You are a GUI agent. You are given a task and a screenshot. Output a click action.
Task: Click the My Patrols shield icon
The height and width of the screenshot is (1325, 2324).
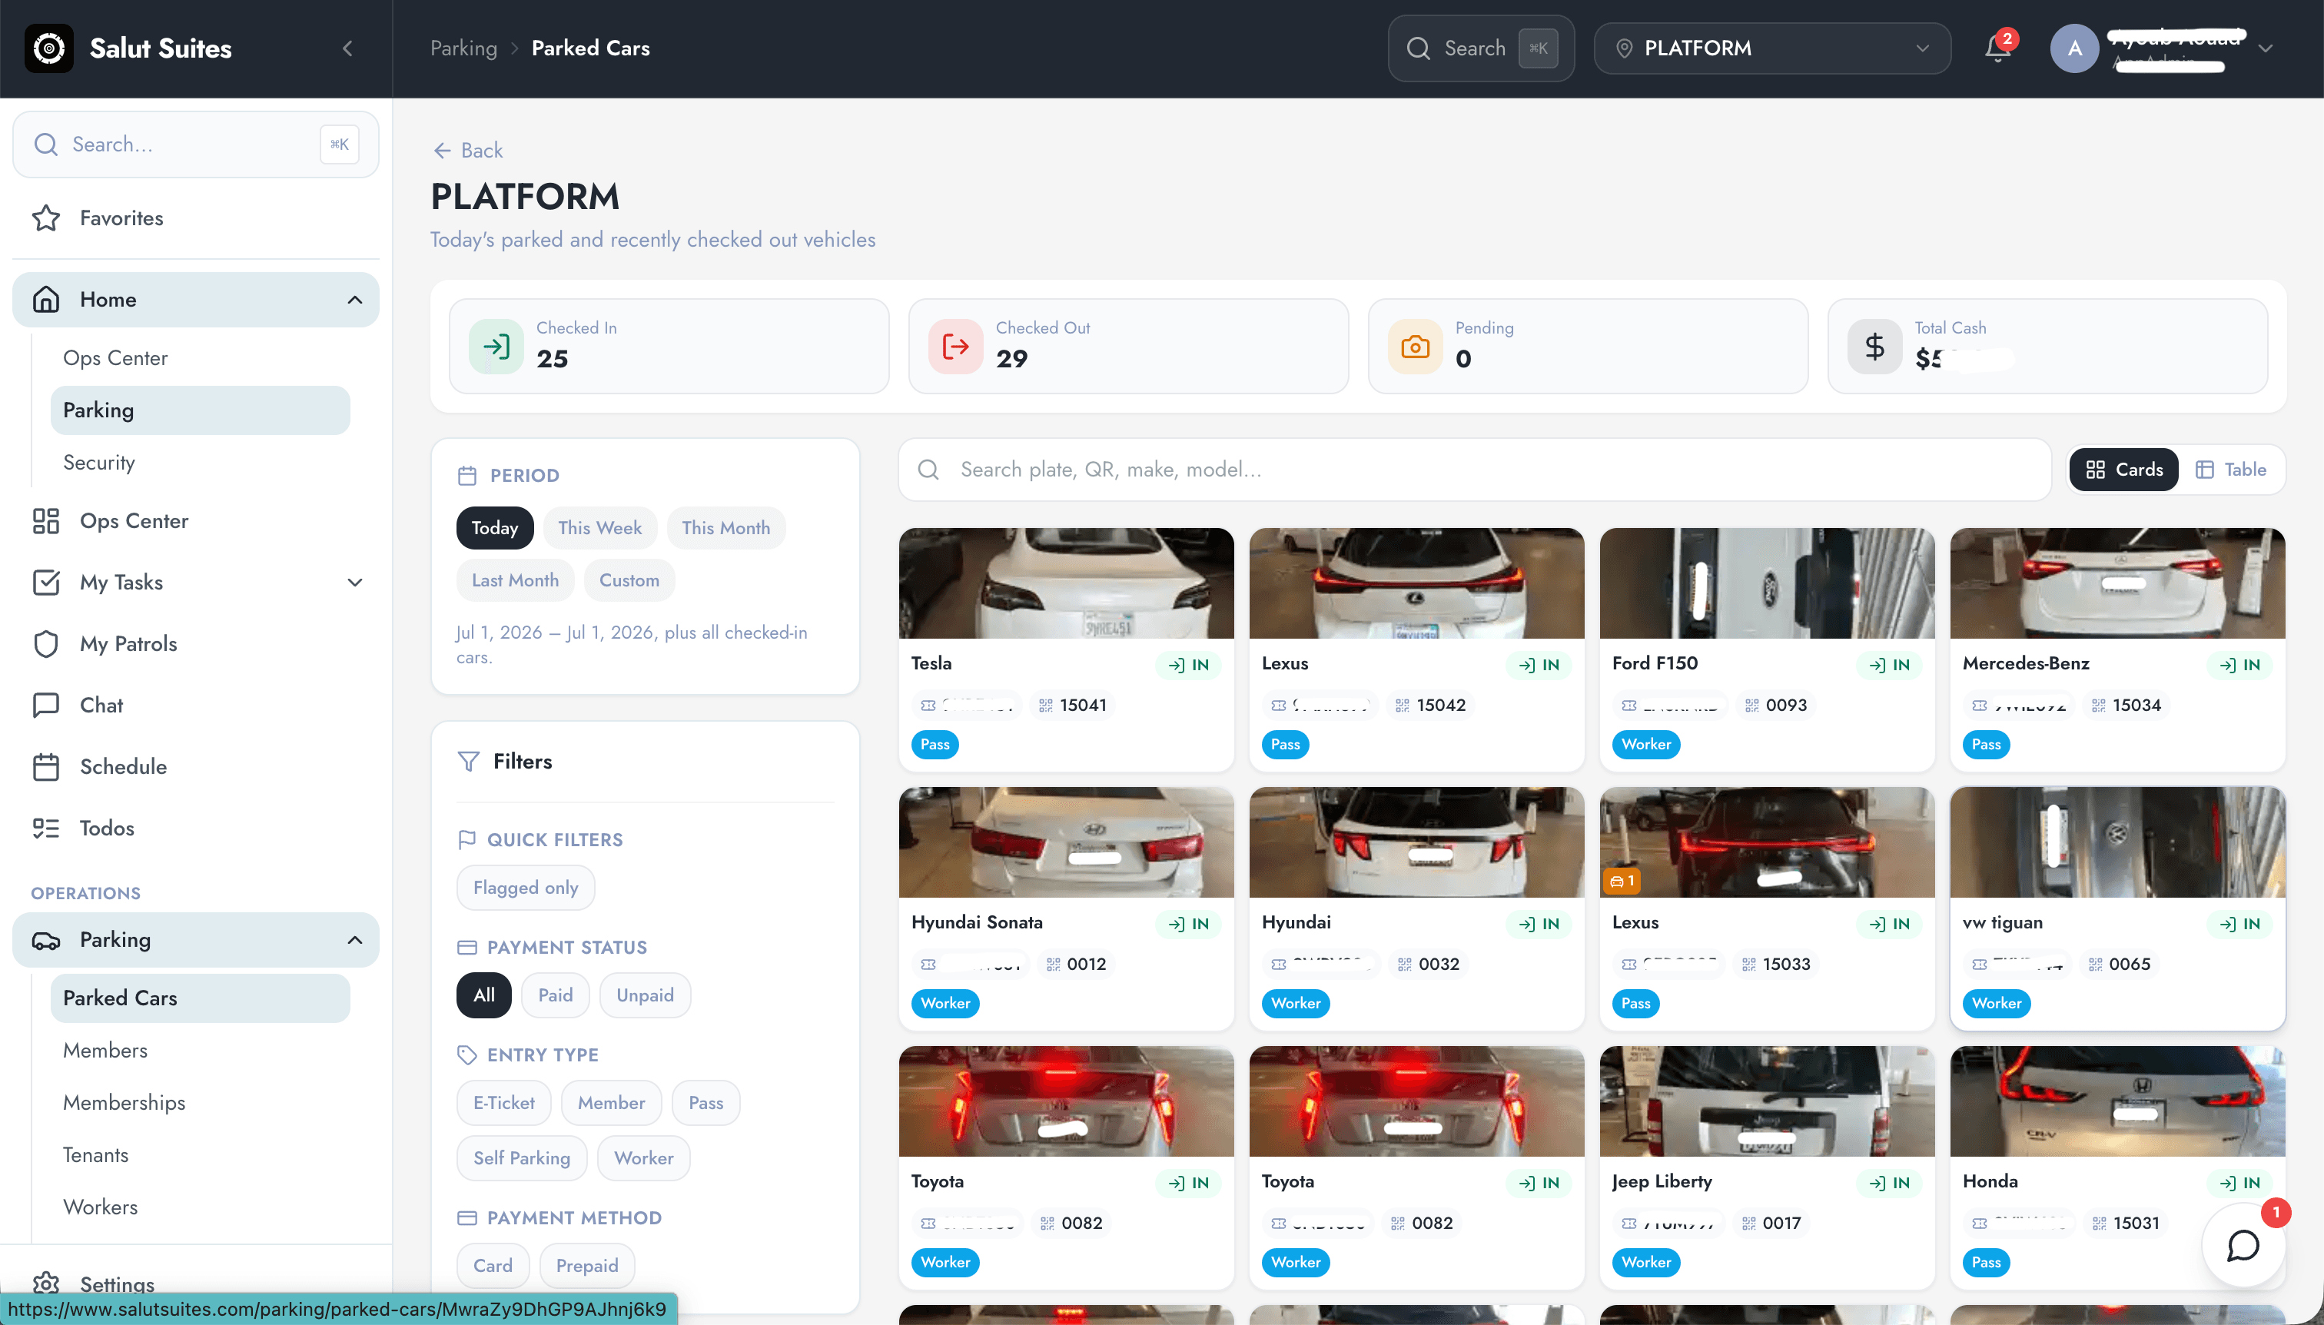point(46,644)
